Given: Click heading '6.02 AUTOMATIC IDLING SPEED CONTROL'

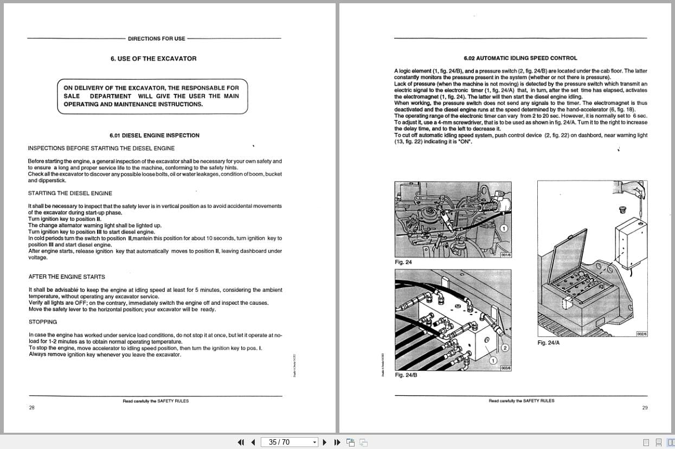Looking at the screenshot, I should [x=520, y=58].
